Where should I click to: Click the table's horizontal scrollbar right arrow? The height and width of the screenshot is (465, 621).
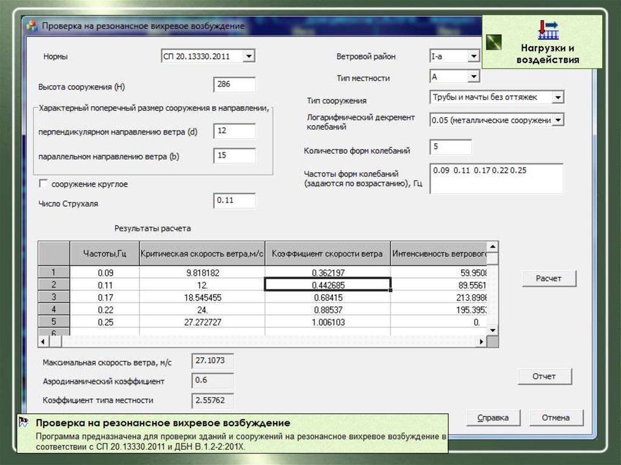483,342
